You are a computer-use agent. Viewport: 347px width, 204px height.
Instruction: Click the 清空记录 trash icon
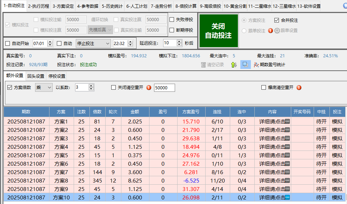tap(203, 65)
